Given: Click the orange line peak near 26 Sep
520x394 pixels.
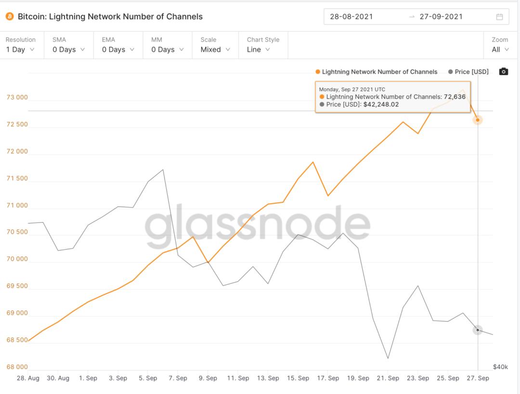Looking at the screenshot, I should pos(463,90).
